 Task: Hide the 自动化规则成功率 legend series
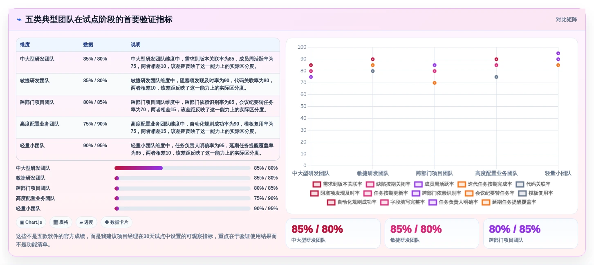click(352, 202)
